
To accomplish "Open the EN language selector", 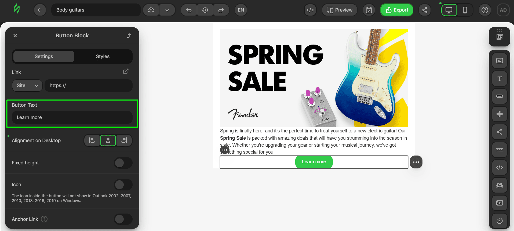I will click(x=241, y=10).
